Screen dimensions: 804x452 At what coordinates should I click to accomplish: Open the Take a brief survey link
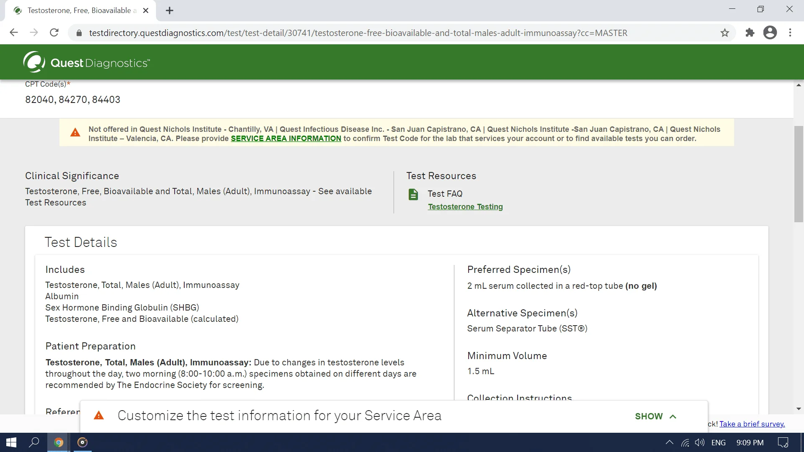click(x=752, y=424)
